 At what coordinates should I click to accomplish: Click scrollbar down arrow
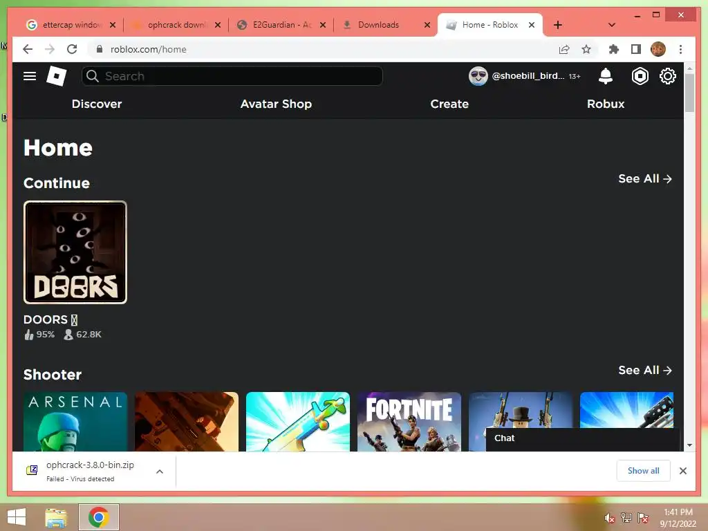pos(689,445)
